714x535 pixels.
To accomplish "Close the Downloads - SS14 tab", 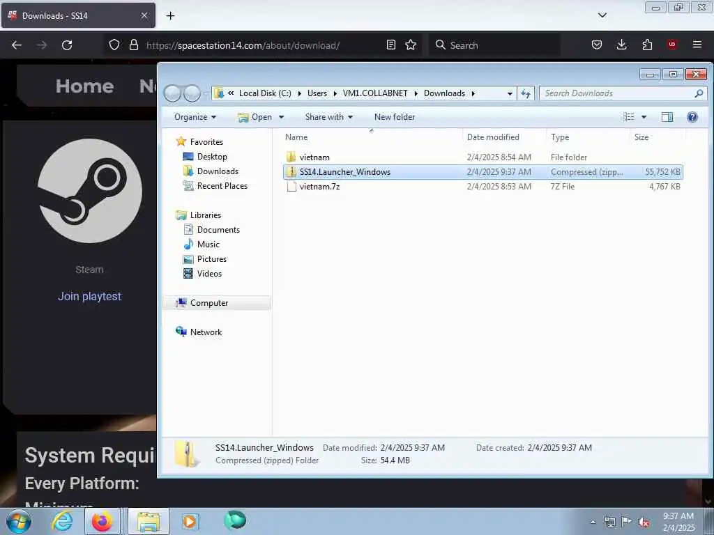I will point(144,15).
